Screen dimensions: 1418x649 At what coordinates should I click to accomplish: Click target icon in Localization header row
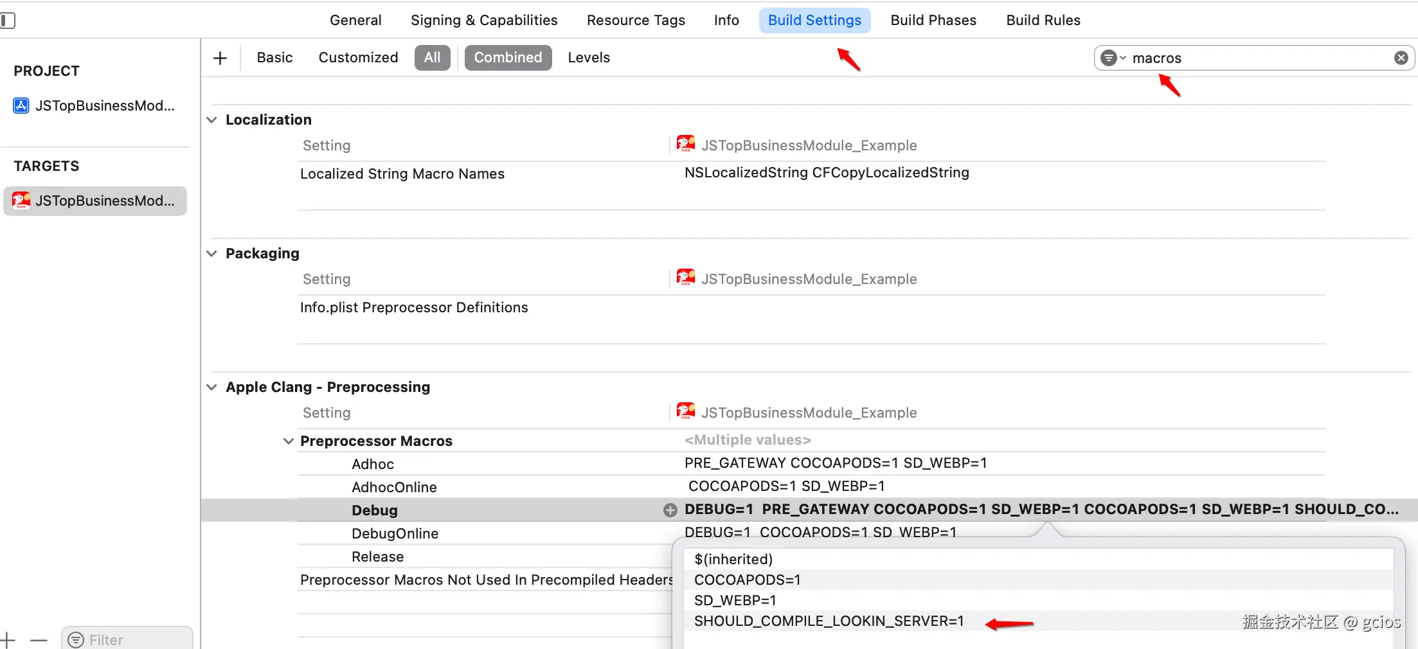click(x=686, y=145)
